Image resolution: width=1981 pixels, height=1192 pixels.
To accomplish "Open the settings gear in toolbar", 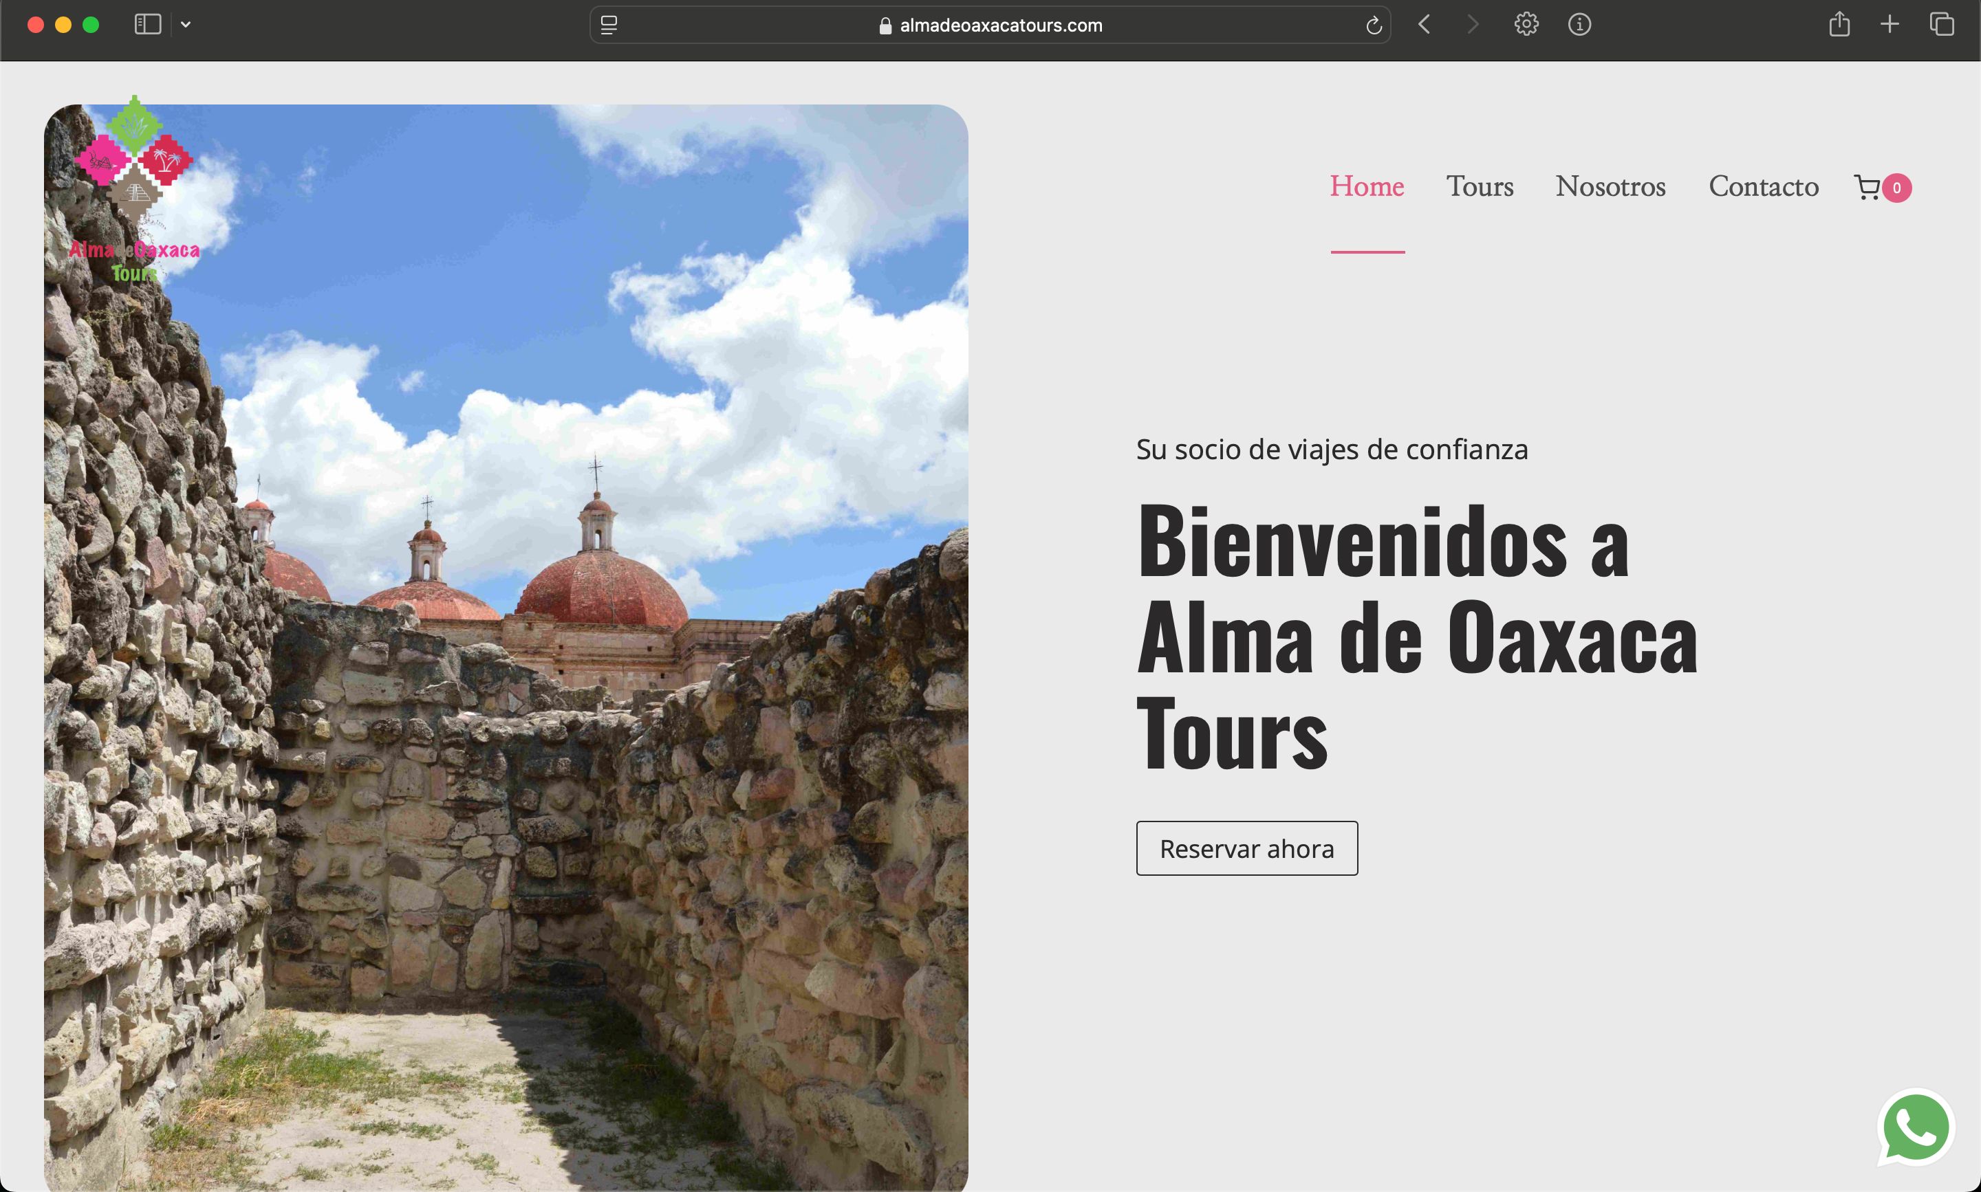I will tap(1526, 24).
